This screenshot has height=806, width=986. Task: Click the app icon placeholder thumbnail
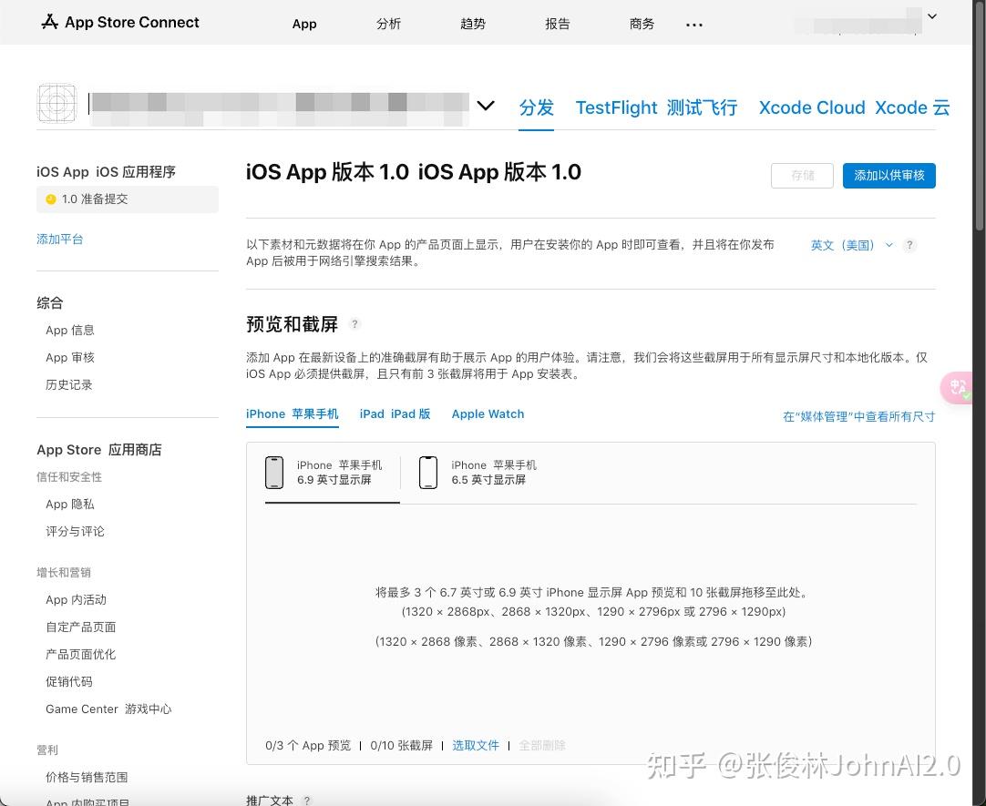click(56, 103)
